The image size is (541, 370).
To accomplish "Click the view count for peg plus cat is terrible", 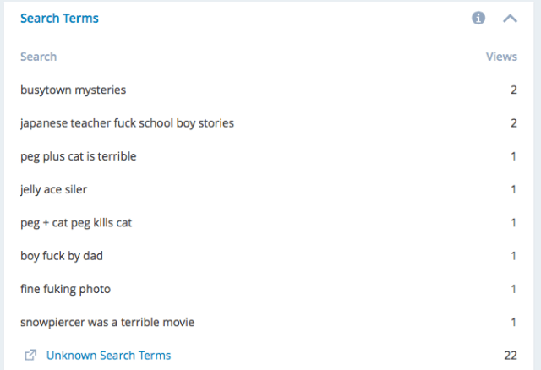I will click(x=513, y=156).
